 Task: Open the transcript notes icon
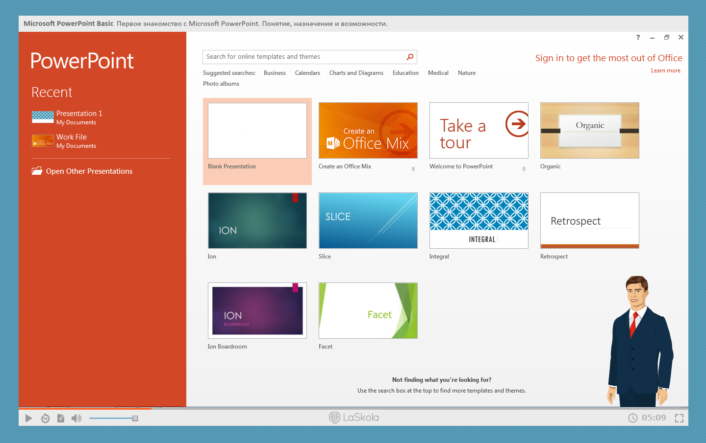pyautogui.click(x=61, y=418)
